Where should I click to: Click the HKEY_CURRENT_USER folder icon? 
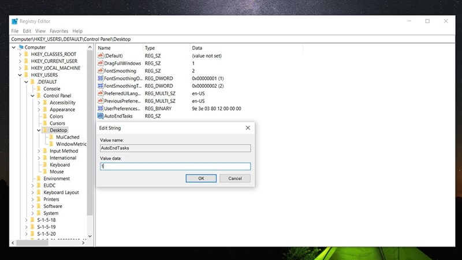[x=26, y=61]
